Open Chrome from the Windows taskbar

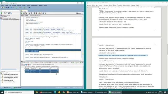(64, 92)
